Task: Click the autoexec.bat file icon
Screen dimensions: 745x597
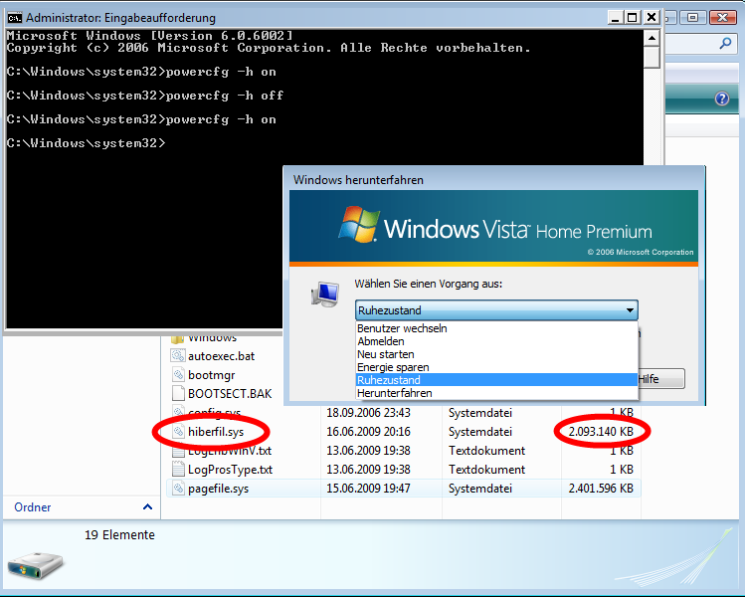Action: pyautogui.click(x=178, y=355)
